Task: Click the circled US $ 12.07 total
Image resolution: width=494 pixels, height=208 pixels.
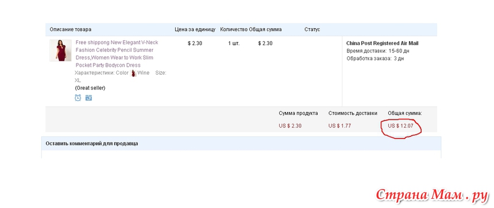Action: click(400, 126)
